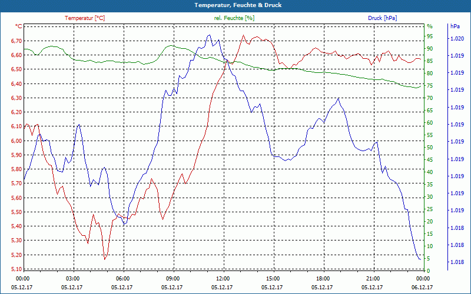Screen dimensions: 471x294
Task: Click the 00:00 label above 06.12.17
Action: coord(423,278)
